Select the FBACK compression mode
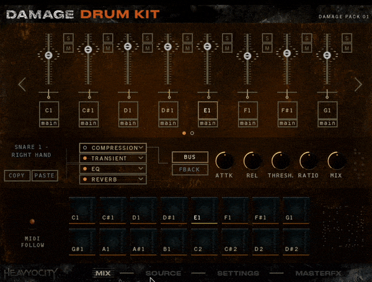372x282 pixels. pos(190,170)
